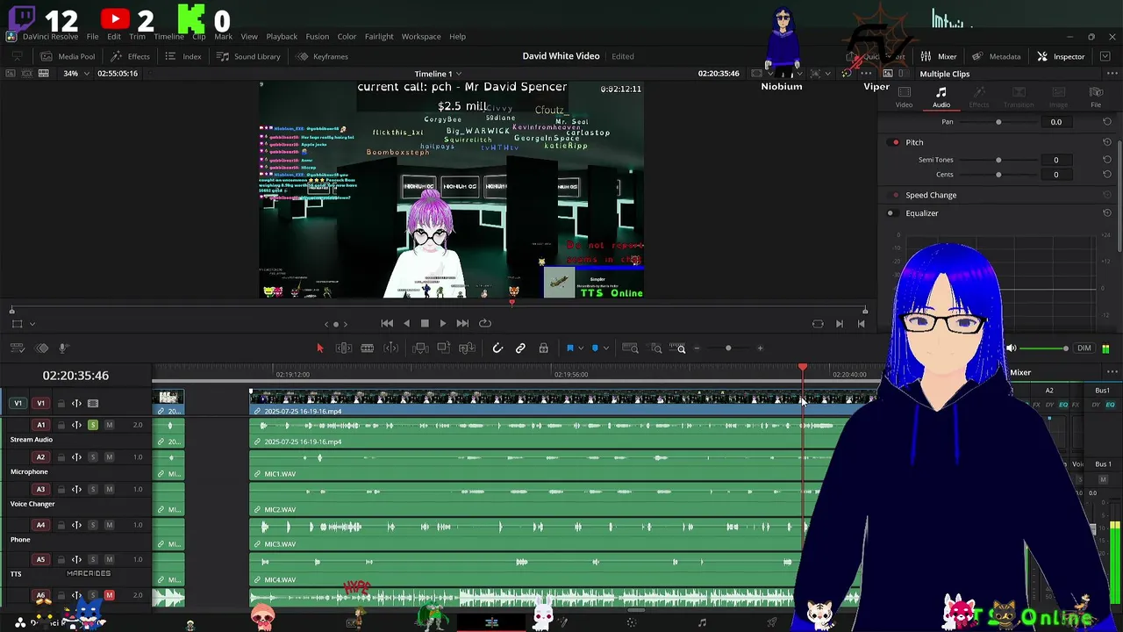
Task: Solo the Microphone track A2
Action: 93,457
